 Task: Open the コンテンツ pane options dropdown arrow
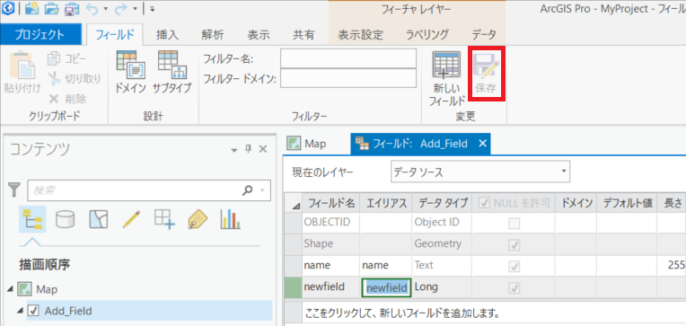pyautogui.click(x=233, y=150)
